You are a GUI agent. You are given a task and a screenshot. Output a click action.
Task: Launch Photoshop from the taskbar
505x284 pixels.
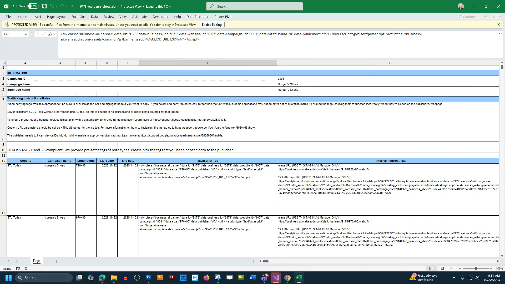pyautogui.click(x=148, y=277)
